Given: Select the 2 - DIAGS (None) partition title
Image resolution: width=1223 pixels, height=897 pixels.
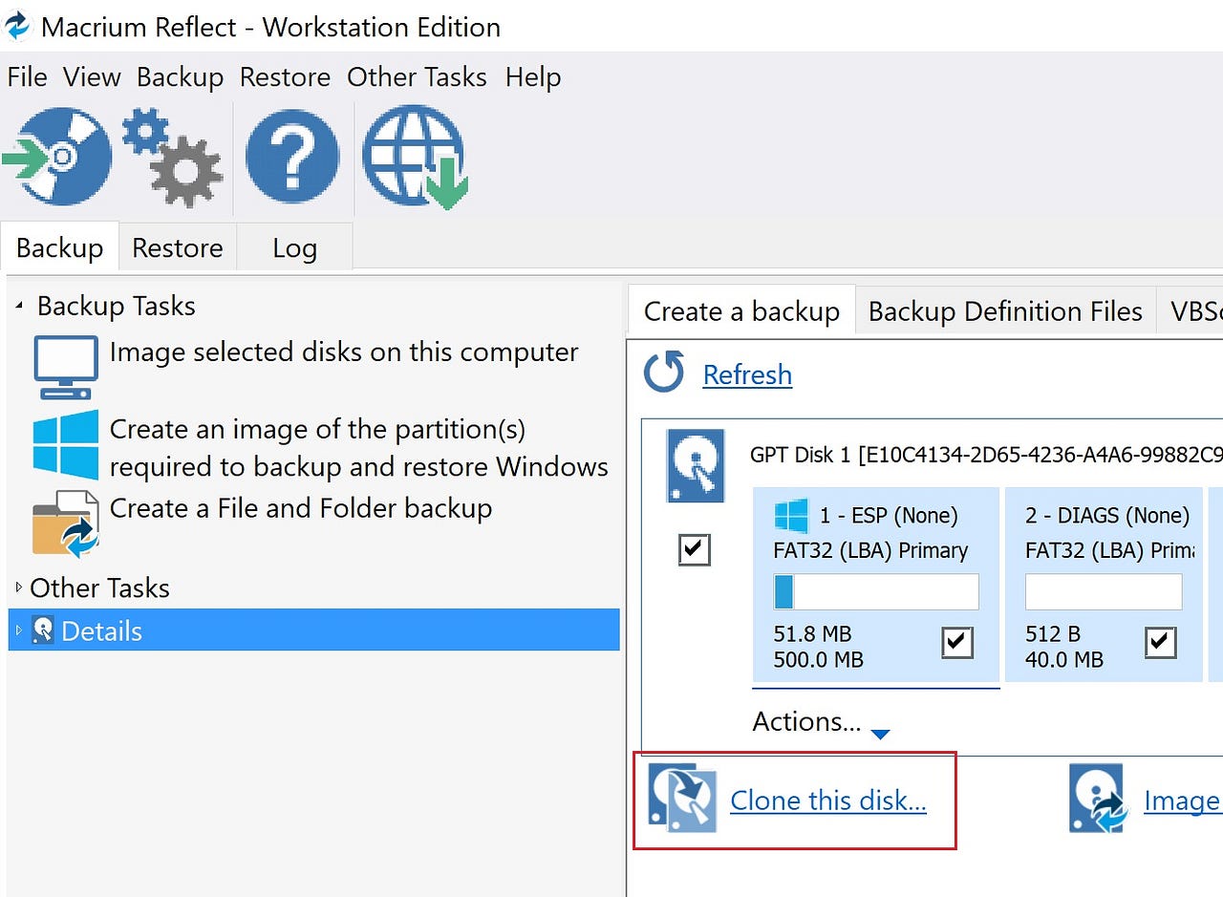Looking at the screenshot, I should (x=1107, y=516).
